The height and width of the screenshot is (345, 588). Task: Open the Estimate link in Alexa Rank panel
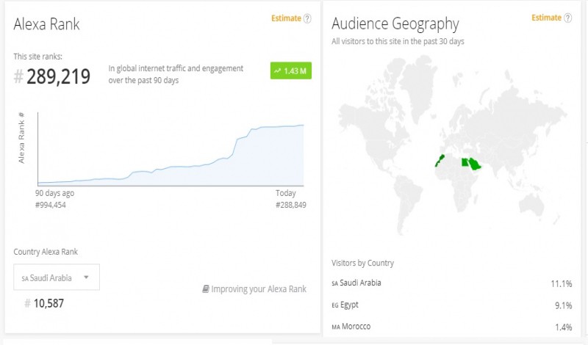click(286, 18)
